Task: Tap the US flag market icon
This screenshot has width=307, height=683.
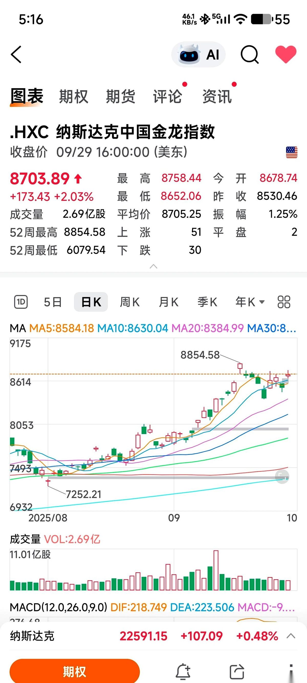Action: tap(291, 152)
